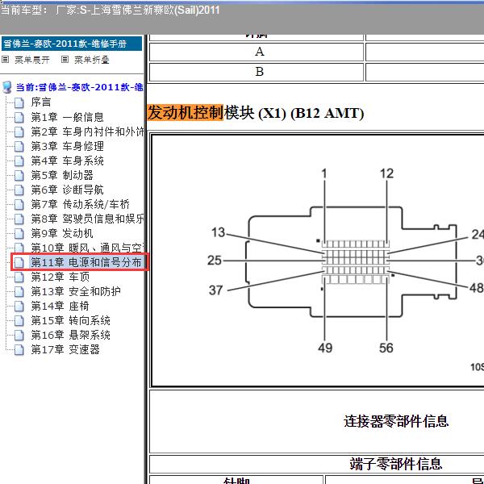Click the 菜单展开 expand icon
The image size is (484, 484).
click(6, 59)
